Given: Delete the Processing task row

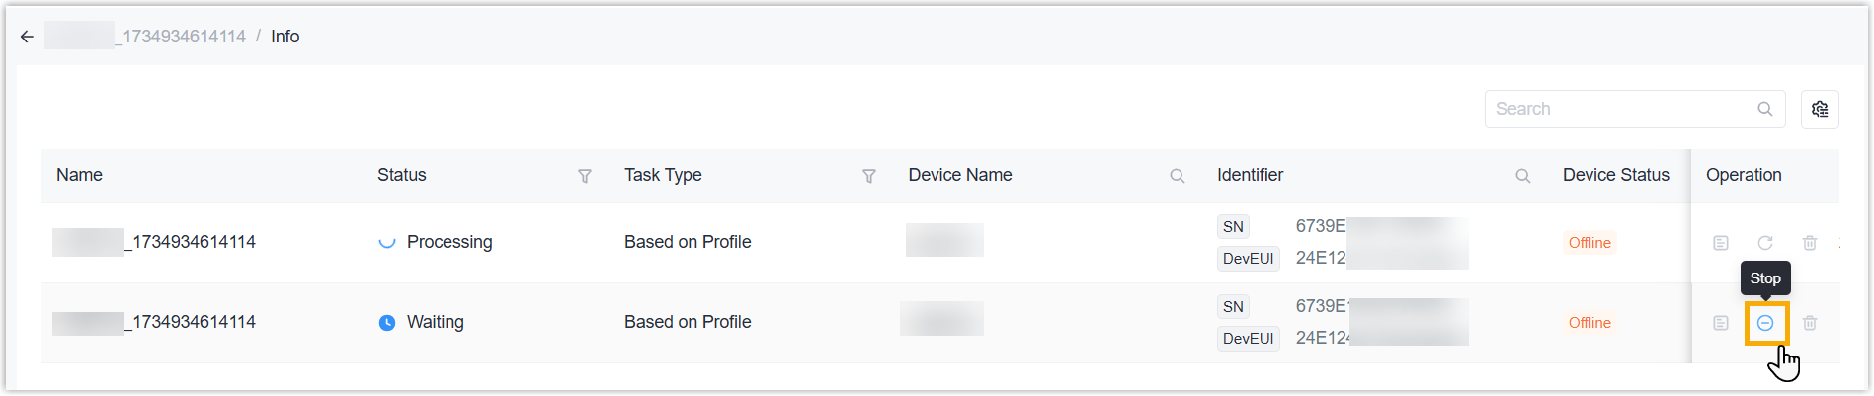Looking at the screenshot, I should coord(1810,243).
